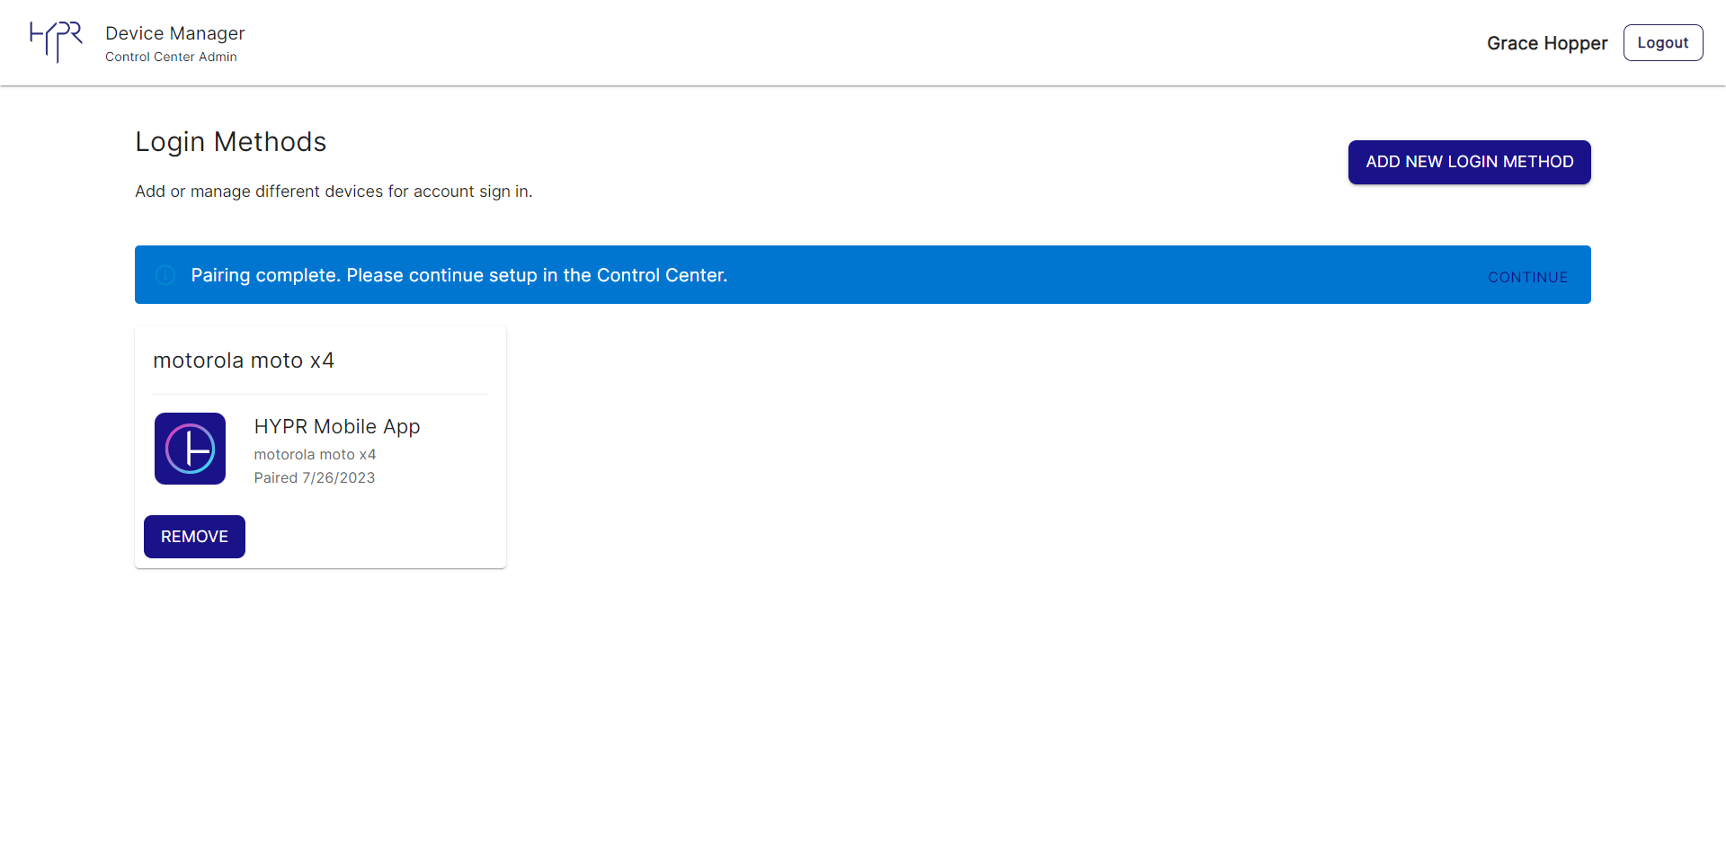The height and width of the screenshot is (846, 1726).
Task: Click the Paired 7/26/2023 date text
Action: [x=315, y=478]
